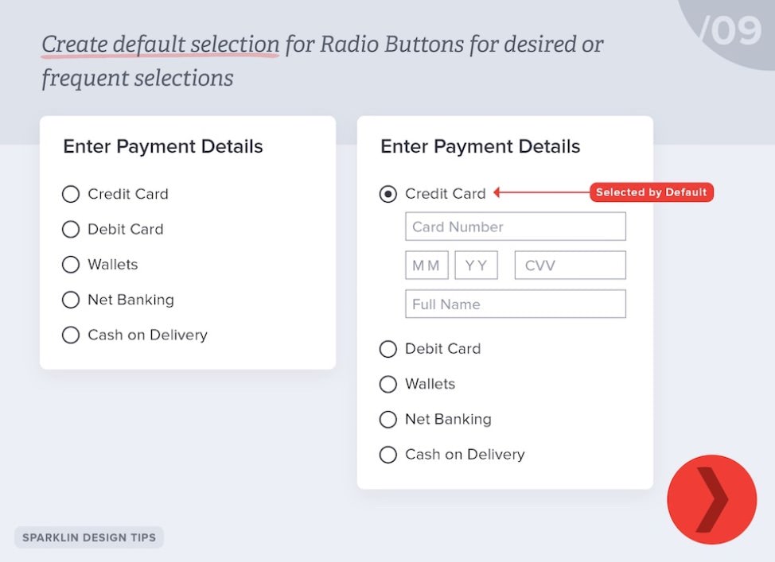Select Credit Card radio in left panel

tap(71, 194)
